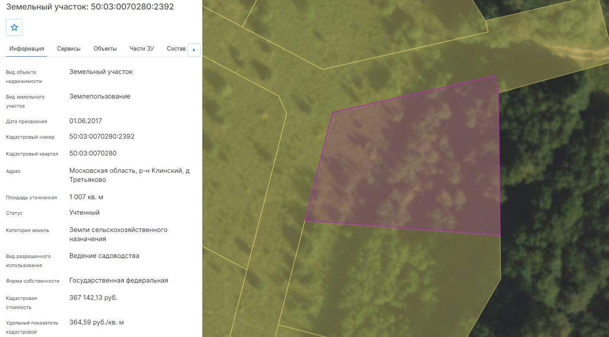Image resolution: width=609 pixels, height=337 pixels.
Task: Show more tabs with the right arrow
Action: tap(194, 50)
